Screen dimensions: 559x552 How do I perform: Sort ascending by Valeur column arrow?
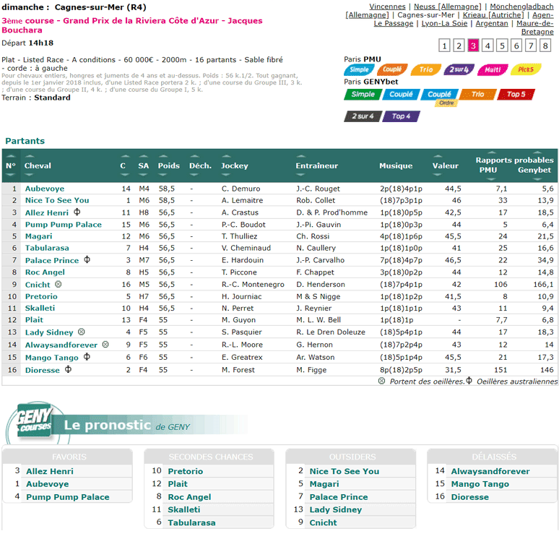point(438,157)
